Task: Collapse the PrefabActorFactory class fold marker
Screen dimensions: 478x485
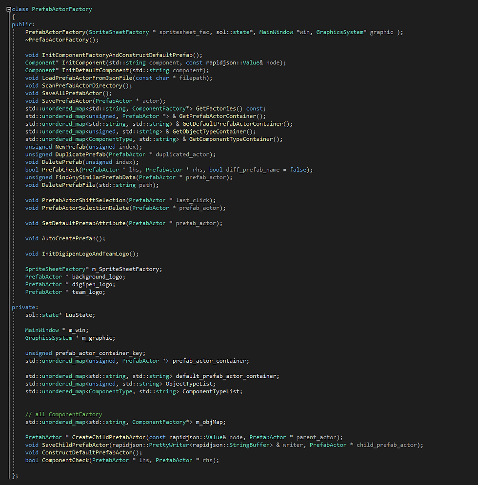Action: pos(9,9)
